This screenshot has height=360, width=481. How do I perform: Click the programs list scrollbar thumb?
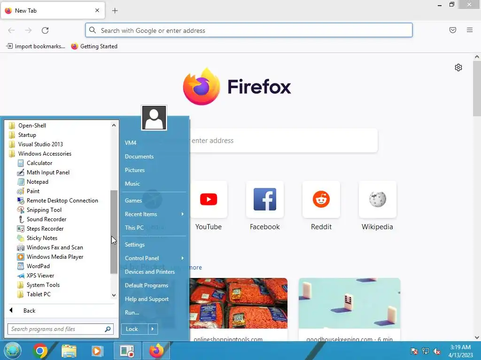click(x=114, y=232)
